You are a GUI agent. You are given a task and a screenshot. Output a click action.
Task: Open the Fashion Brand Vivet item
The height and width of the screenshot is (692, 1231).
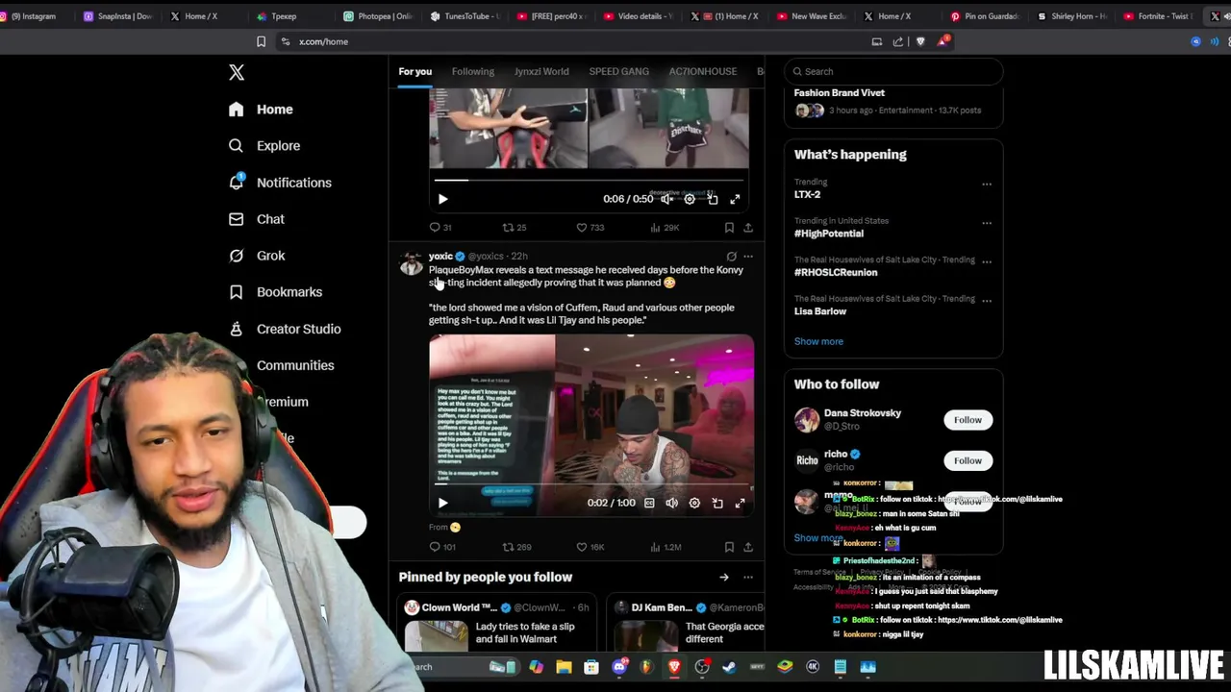tap(893, 102)
